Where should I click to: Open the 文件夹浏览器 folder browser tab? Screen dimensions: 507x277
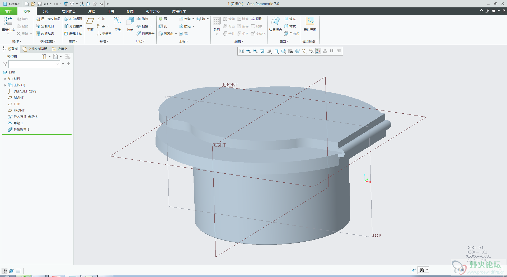tap(35, 49)
